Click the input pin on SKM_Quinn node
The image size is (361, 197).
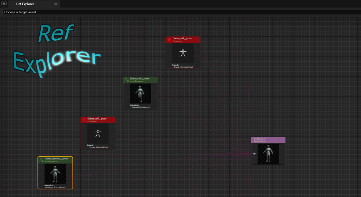(x=254, y=154)
